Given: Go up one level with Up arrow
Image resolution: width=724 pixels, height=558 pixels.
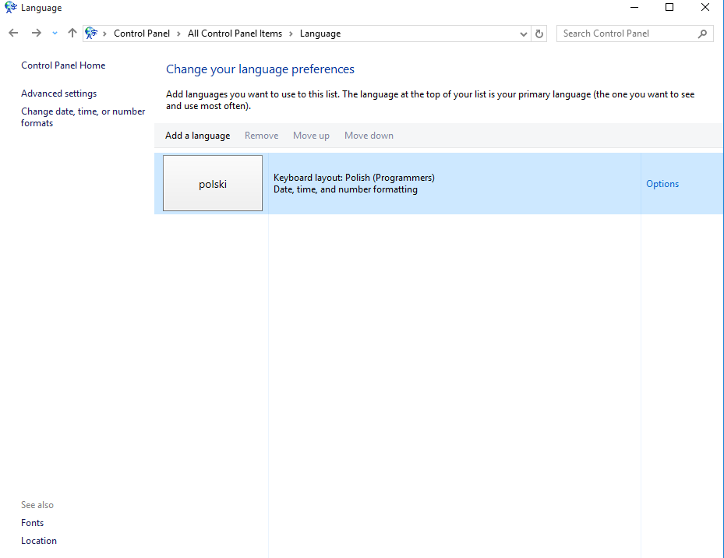Looking at the screenshot, I should [x=72, y=33].
